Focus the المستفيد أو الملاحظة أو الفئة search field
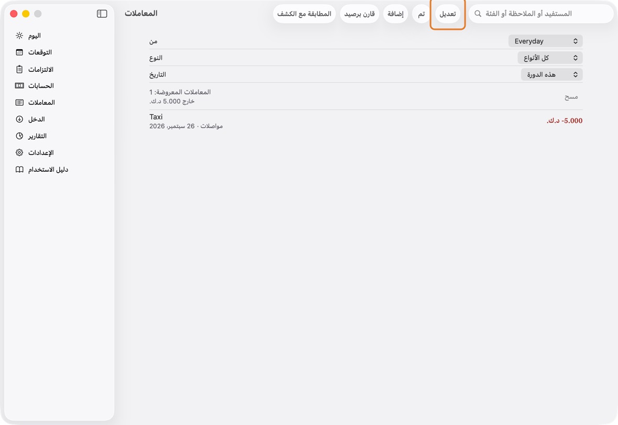This screenshot has height=425, width=618. (x=540, y=14)
